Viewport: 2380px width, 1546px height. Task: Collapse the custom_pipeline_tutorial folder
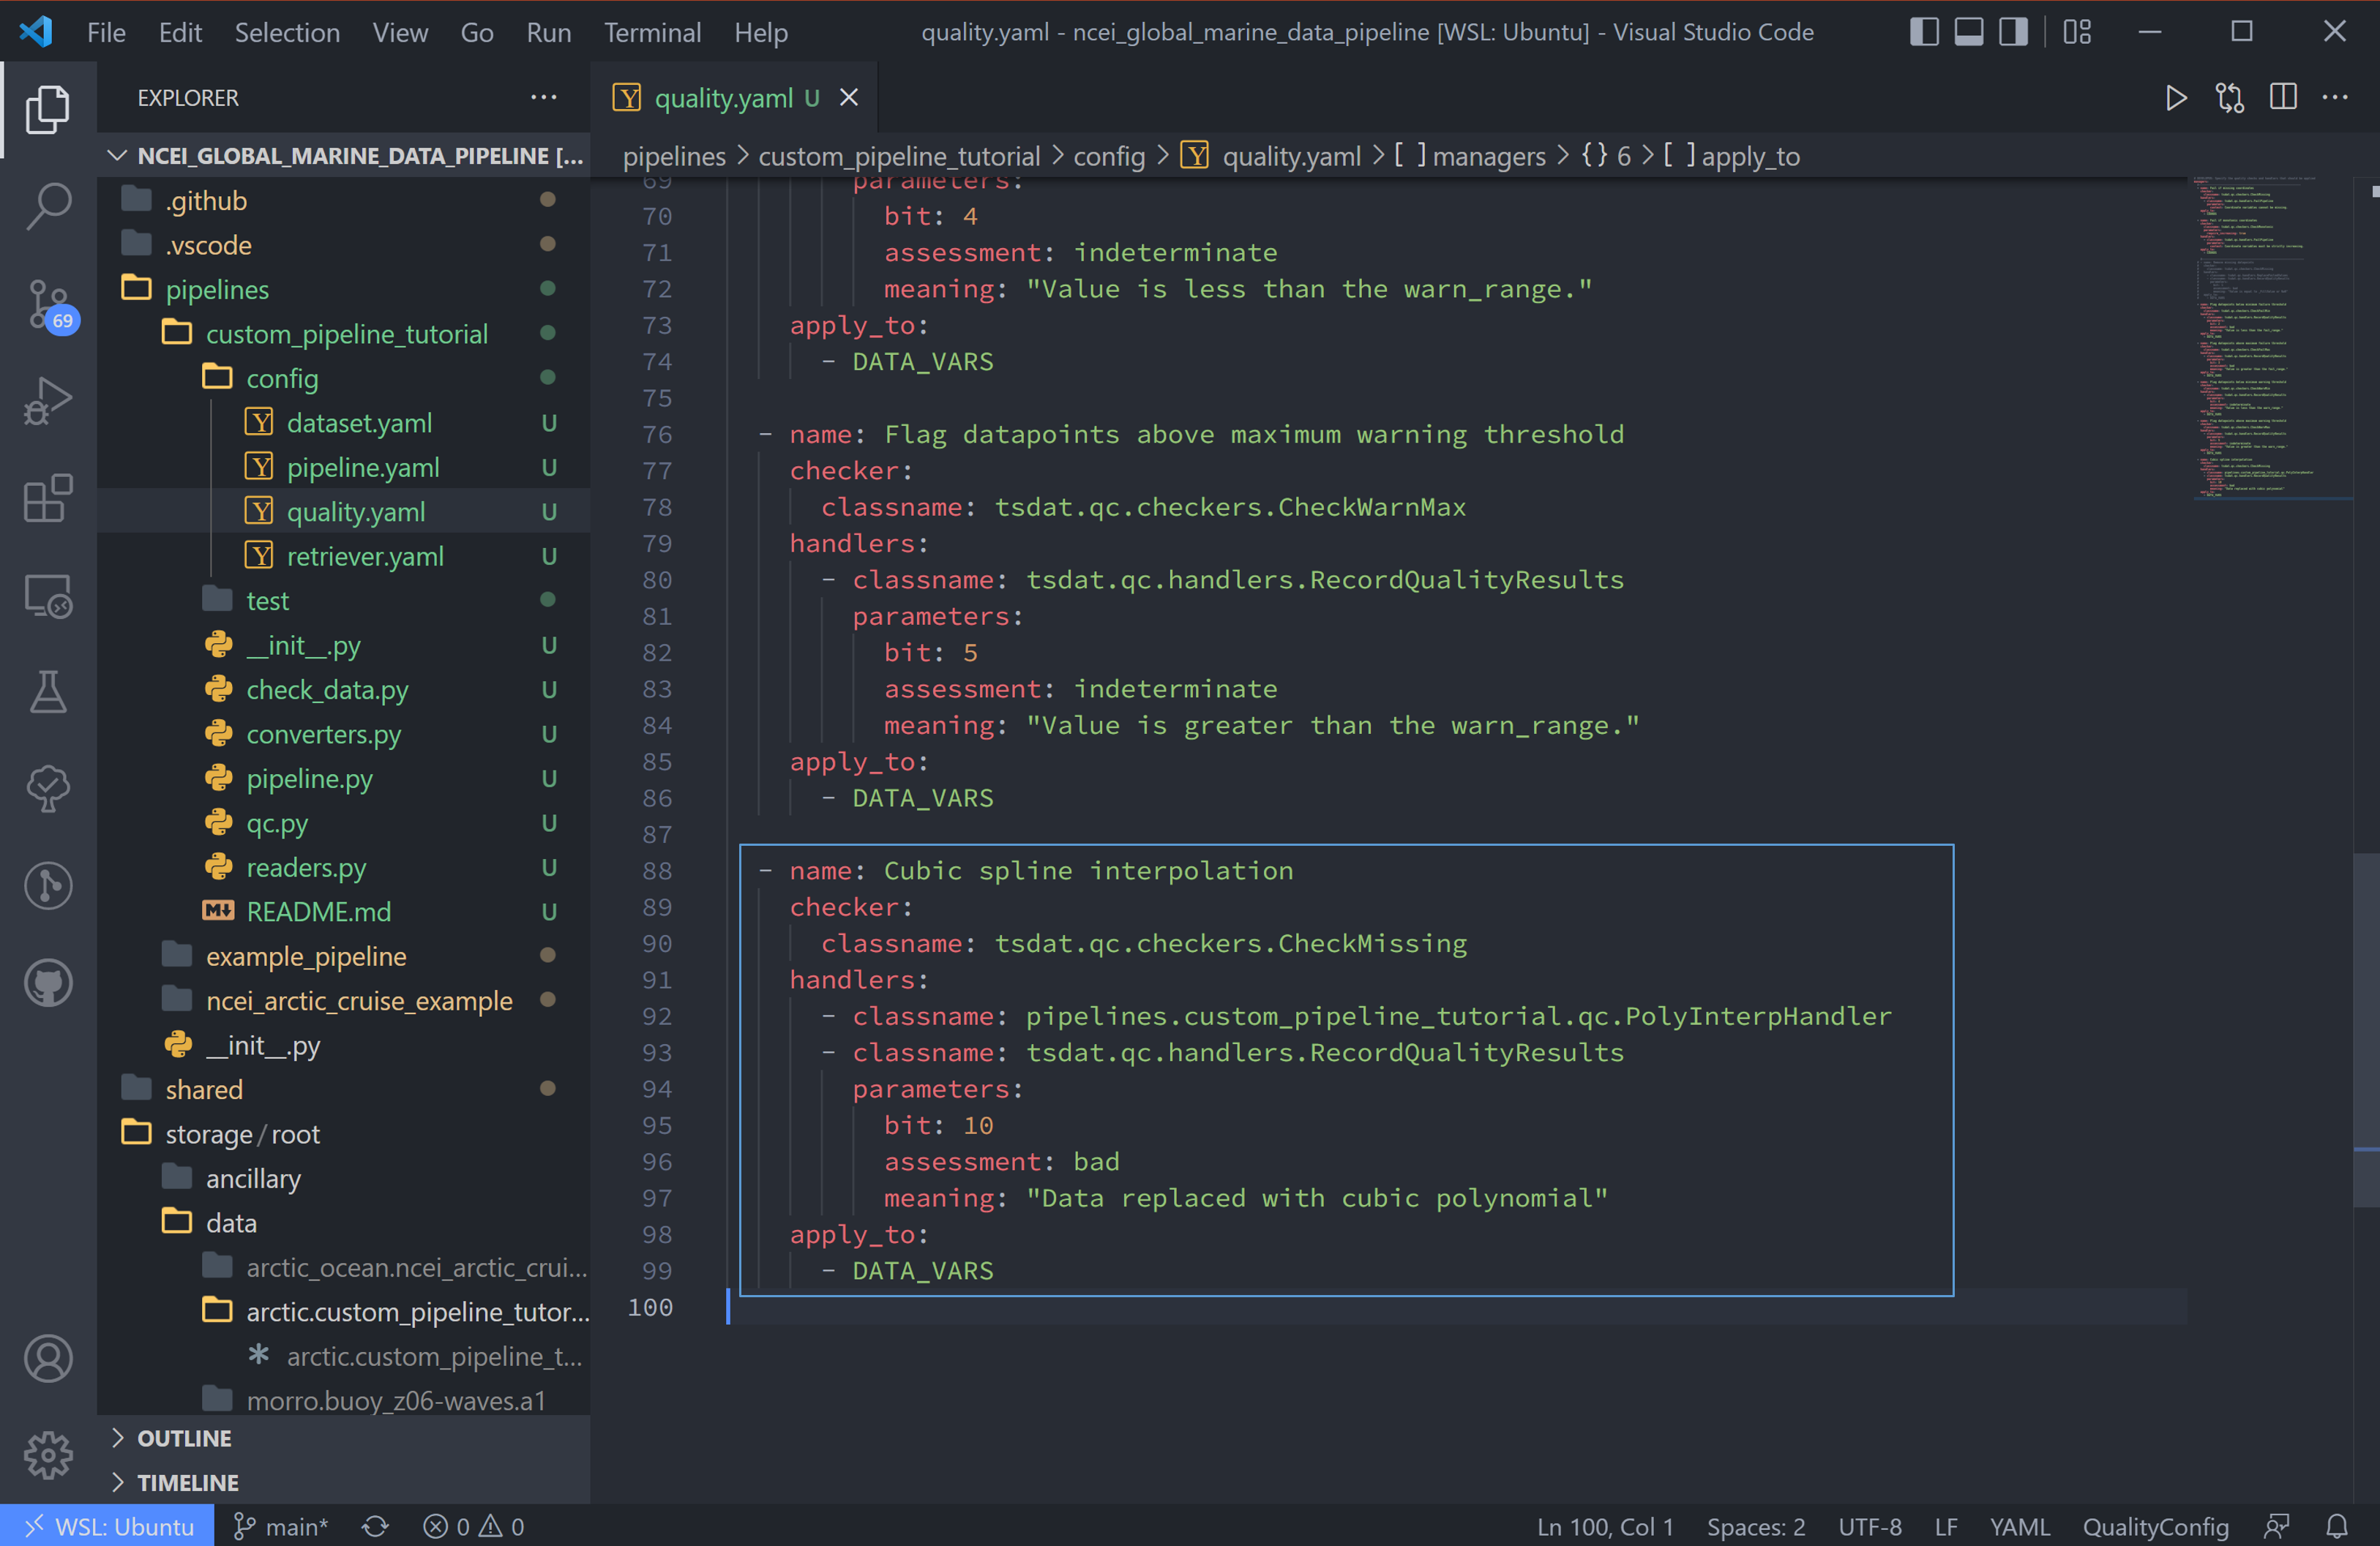coord(344,334)
